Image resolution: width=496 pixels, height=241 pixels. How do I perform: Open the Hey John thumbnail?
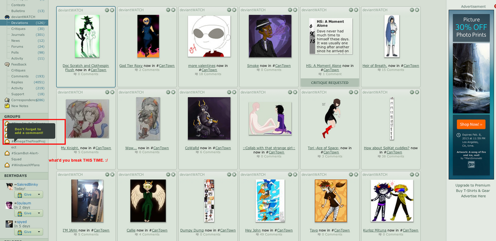click(270, 200)
